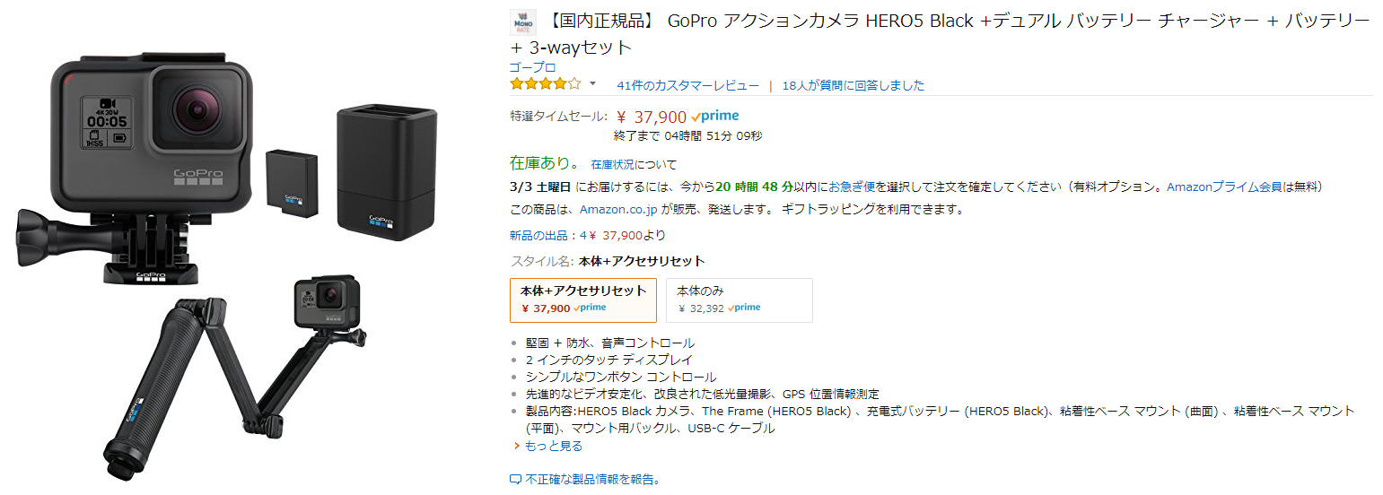Click 不正確な製品情報を報告 link
Viewport: 1383px width, 495px height.
[592, 480]
